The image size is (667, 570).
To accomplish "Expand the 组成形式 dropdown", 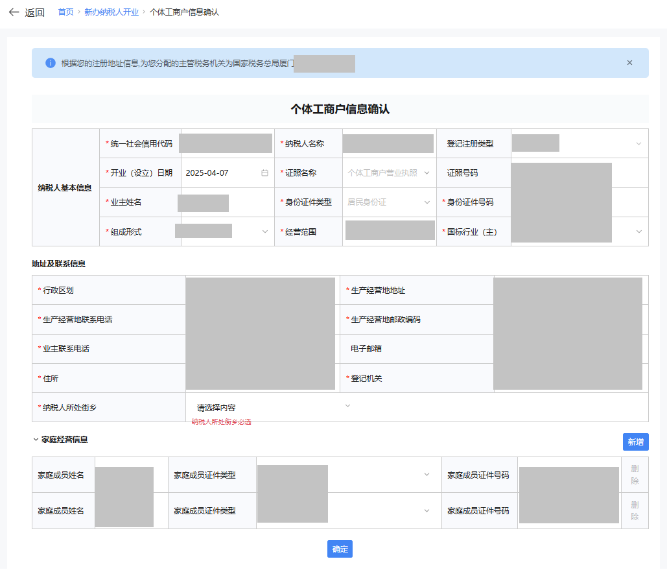I will point(265,232).
